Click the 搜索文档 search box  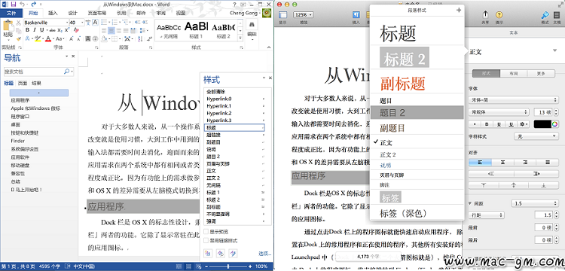pyautogui.click(x=39, y=72)
